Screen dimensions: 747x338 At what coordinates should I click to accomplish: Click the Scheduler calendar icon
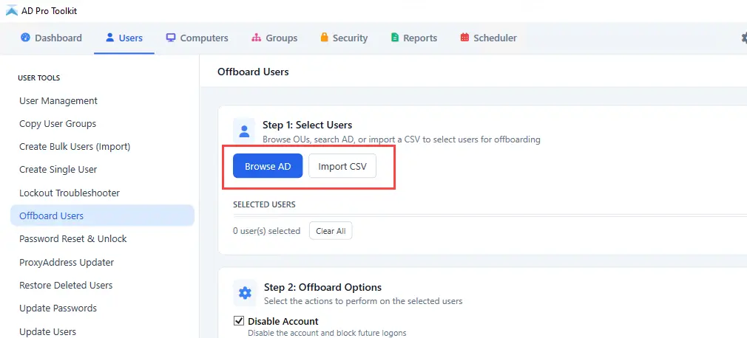464,38
